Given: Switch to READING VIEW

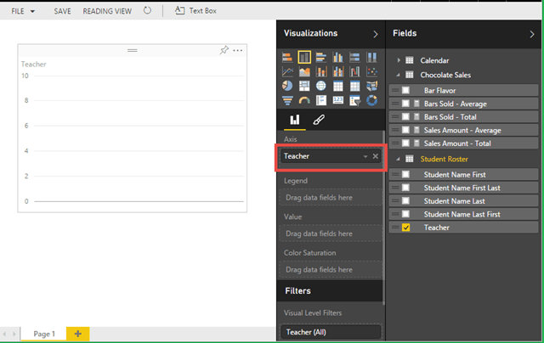Looking at the screenshot, I should [x=107, y=11].
